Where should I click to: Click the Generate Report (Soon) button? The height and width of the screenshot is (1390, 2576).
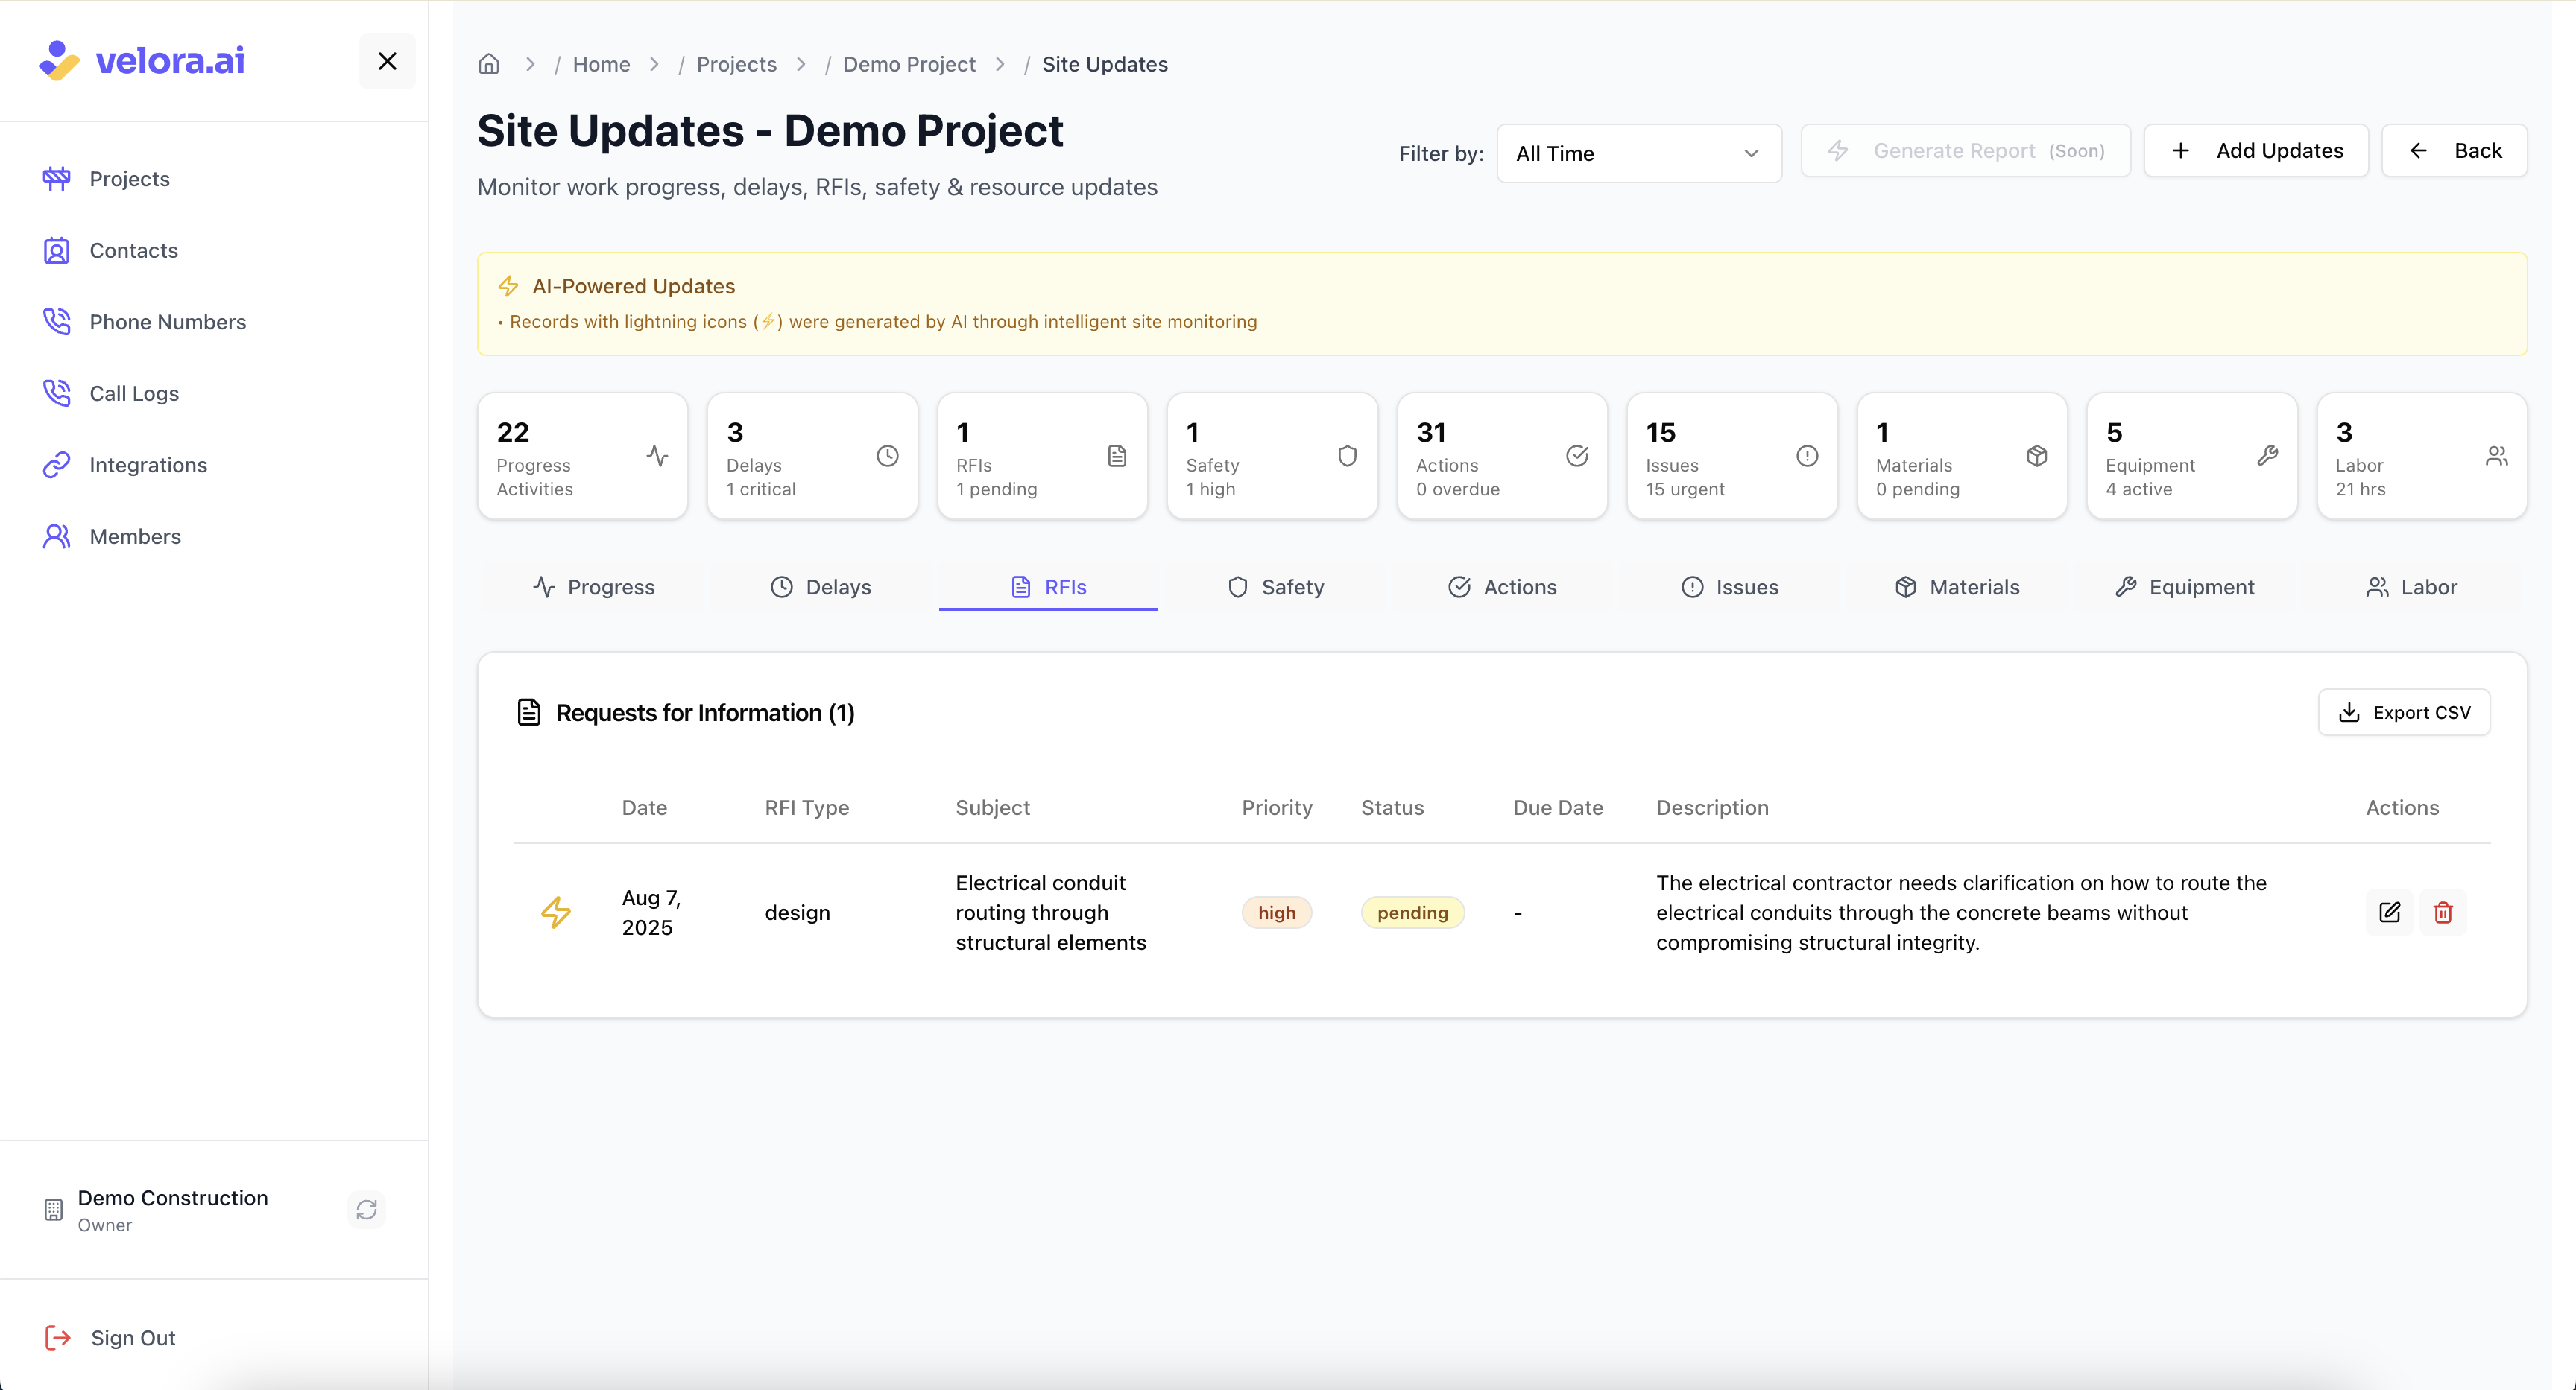click(x=1965, y=151)
